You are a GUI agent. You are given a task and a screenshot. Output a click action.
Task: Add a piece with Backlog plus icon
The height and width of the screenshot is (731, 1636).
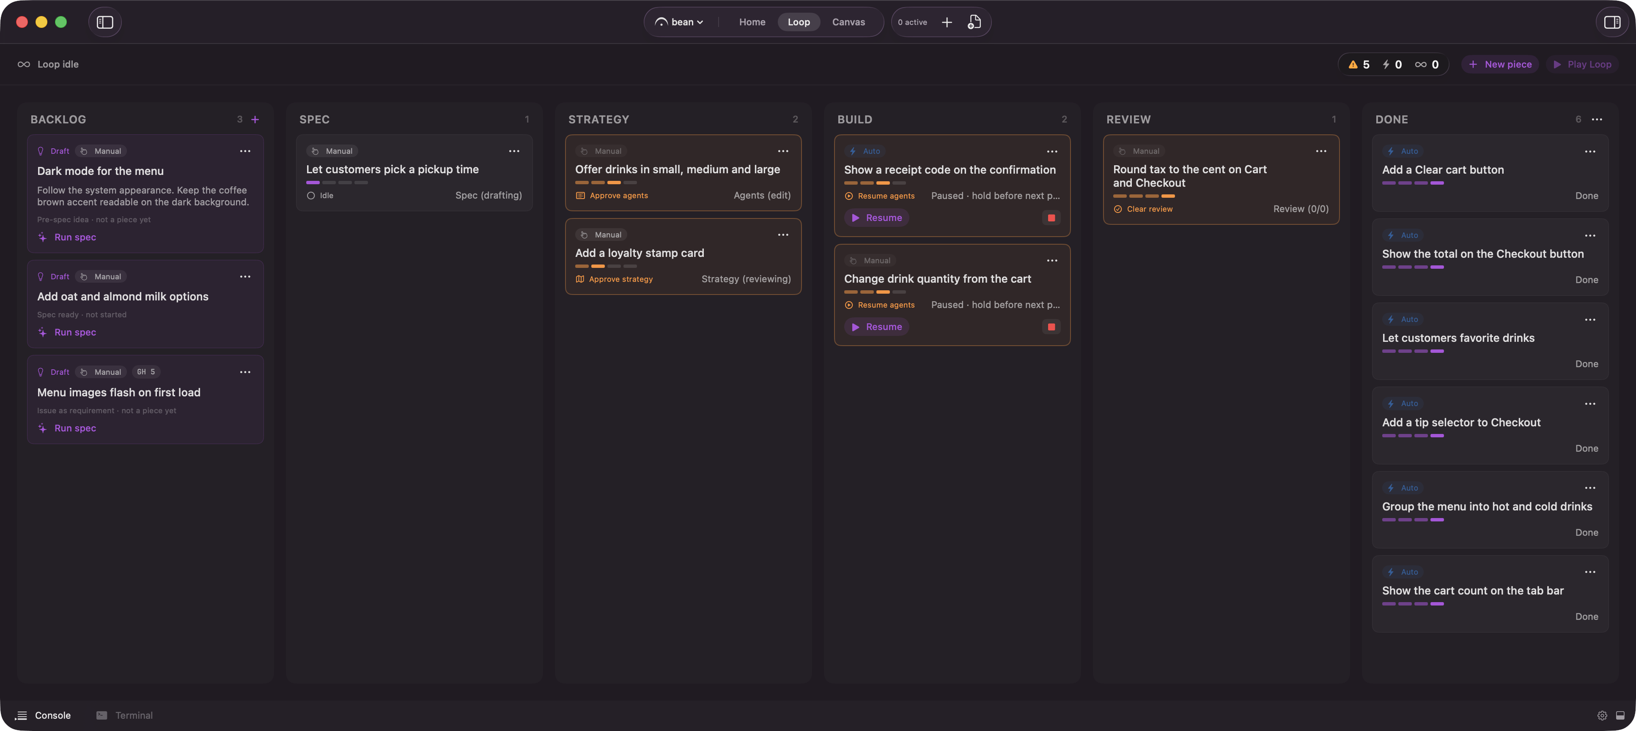point(255,119)
